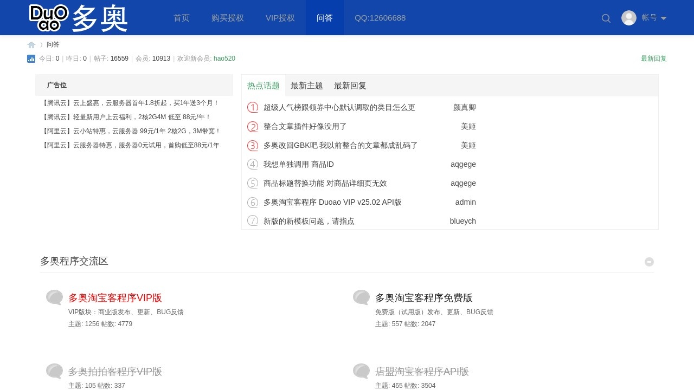694x390 pixels.
Task: Collapse the 多奥程序交流区 section
Action: [649, 262]
